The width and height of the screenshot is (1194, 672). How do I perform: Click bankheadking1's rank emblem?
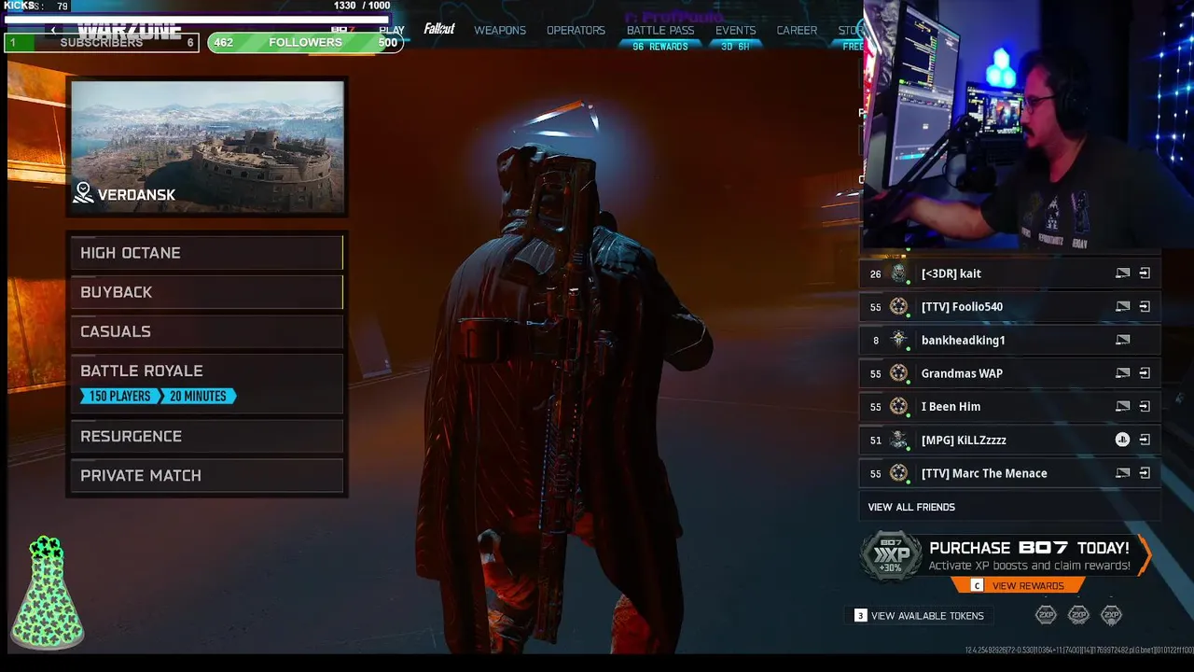(898, 340)
